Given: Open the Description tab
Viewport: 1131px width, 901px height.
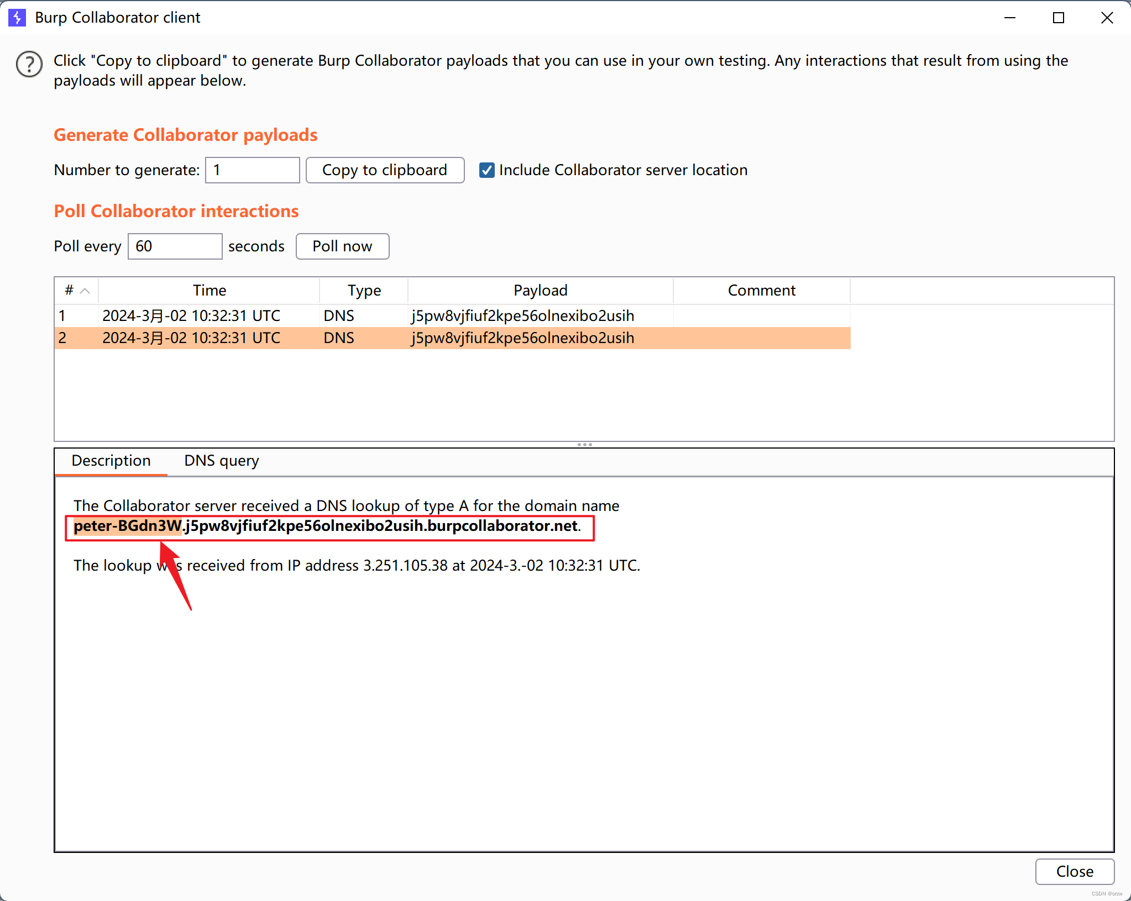Looking at the screenshot, I should click(111, 461).
